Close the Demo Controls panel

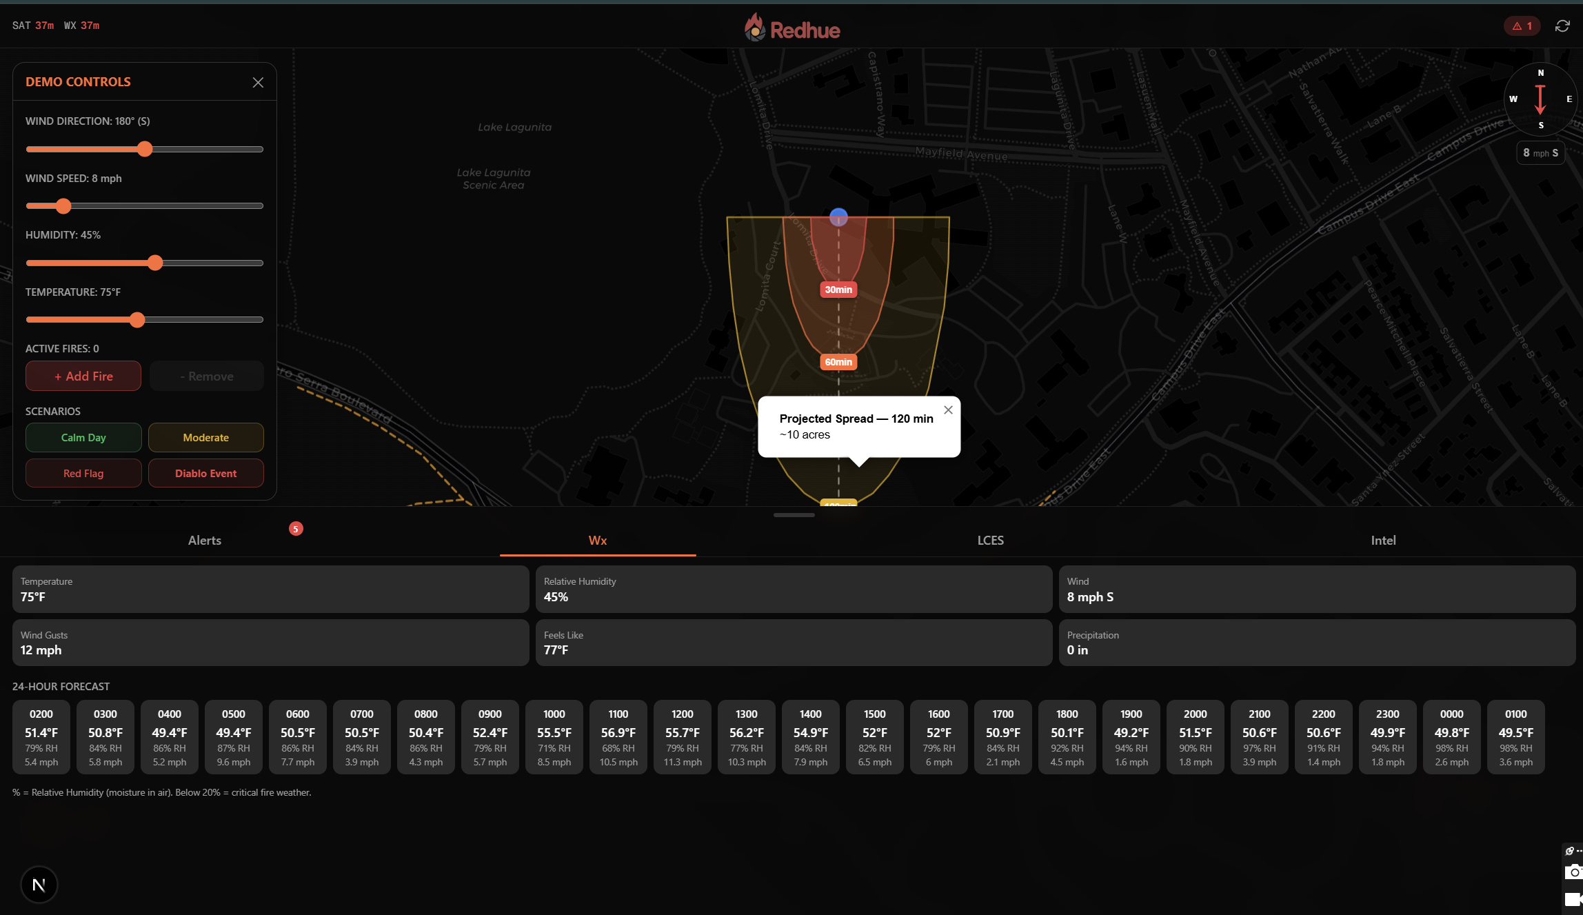[x=258, y=83]
